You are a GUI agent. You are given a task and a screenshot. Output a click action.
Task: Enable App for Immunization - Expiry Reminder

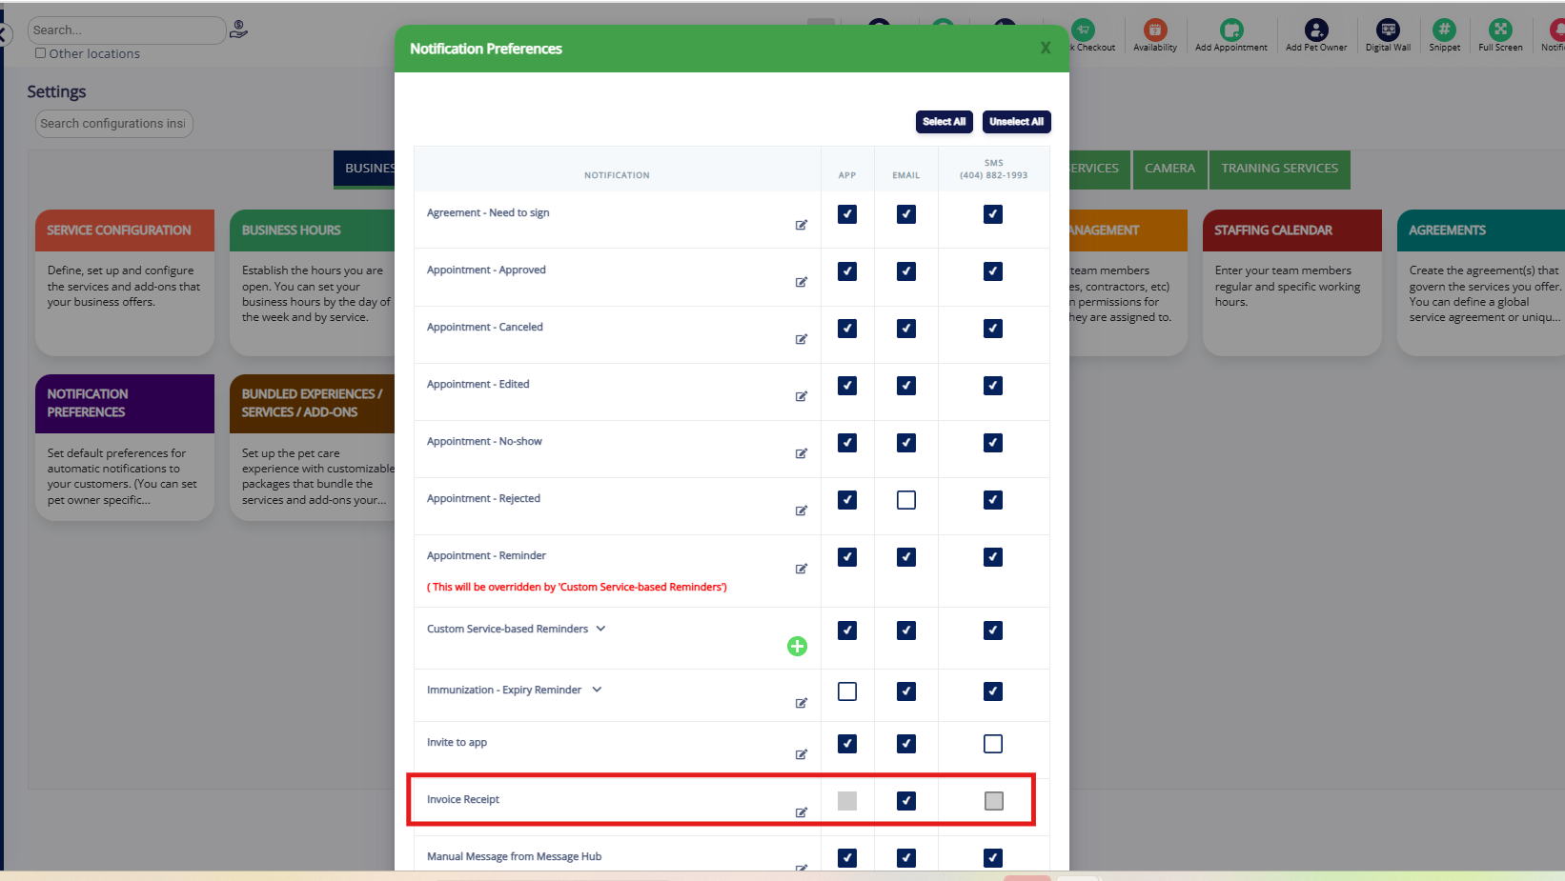(x=846, y=691)
